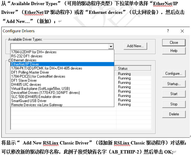Click the Add New... button
This screenshot has width=191, height=155.
pyautogui.click(x=135, y=46)
